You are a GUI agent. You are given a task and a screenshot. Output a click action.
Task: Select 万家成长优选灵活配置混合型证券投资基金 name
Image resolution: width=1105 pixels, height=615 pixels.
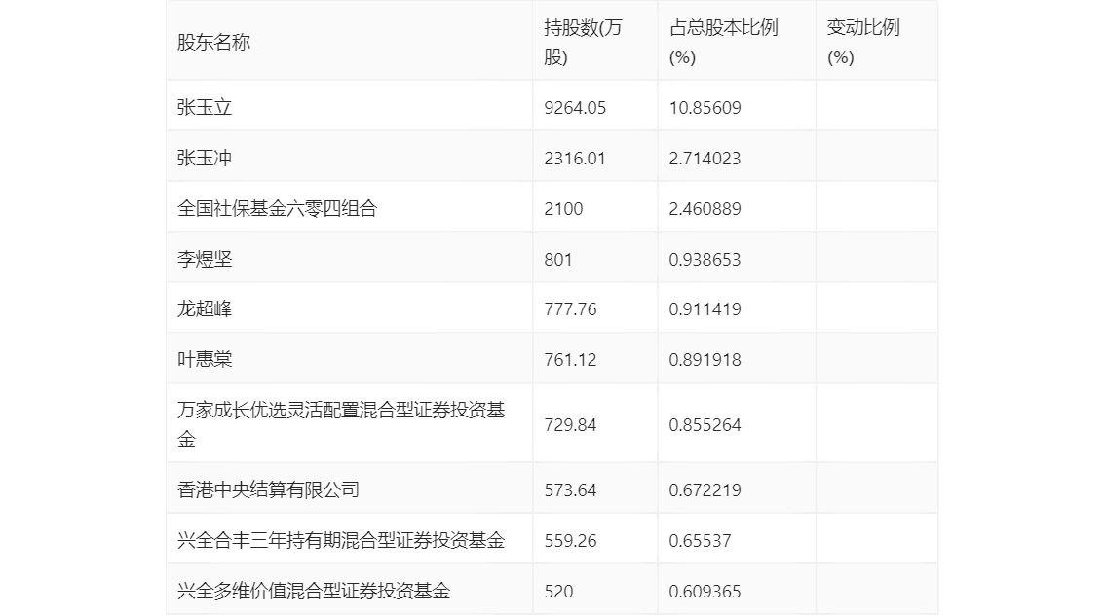click(341, 424)
